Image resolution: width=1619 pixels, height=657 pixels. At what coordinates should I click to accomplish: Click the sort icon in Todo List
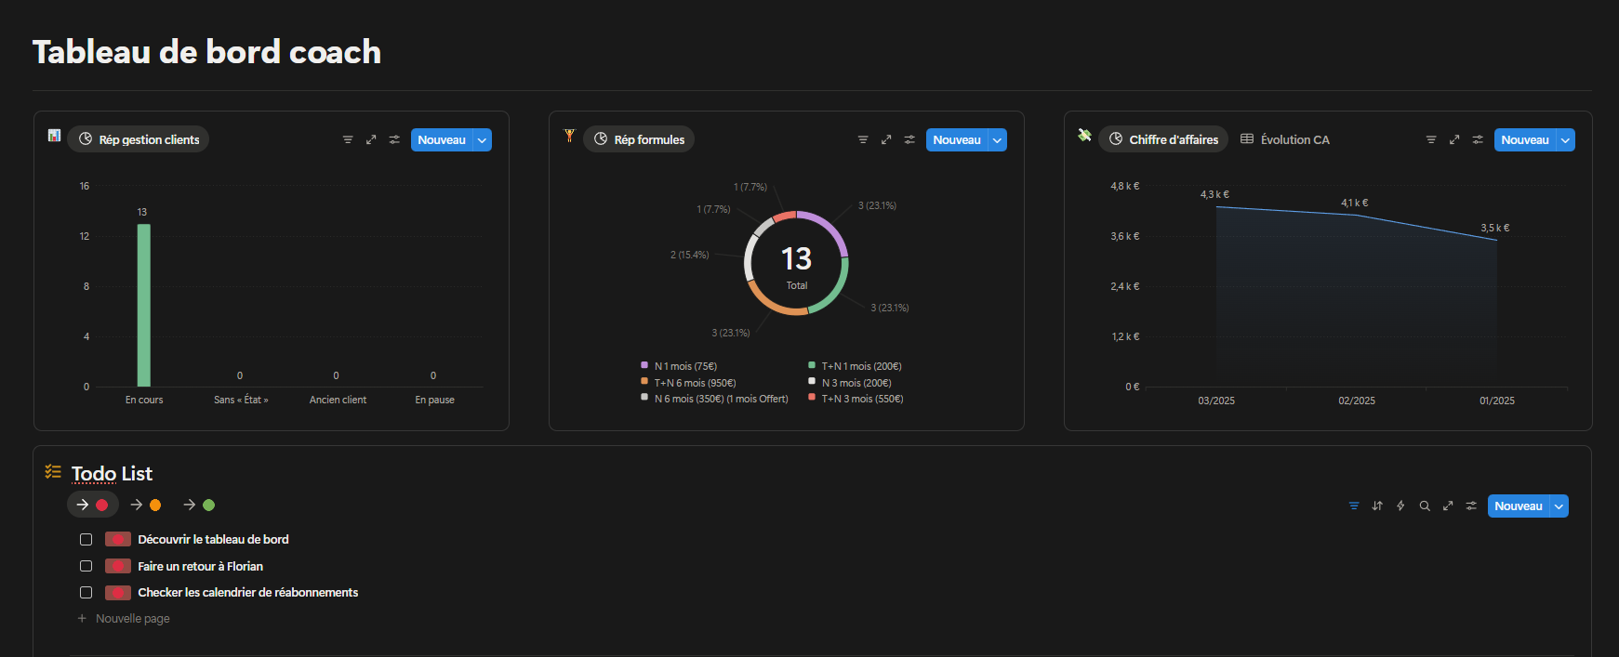click(x=1377, y=506)
